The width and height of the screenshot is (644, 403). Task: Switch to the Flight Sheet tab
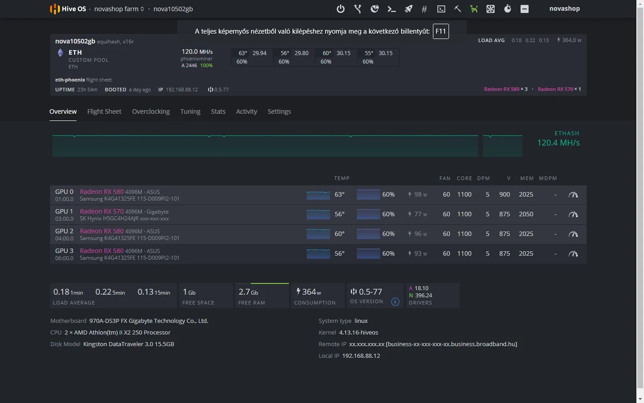[104, 111]
